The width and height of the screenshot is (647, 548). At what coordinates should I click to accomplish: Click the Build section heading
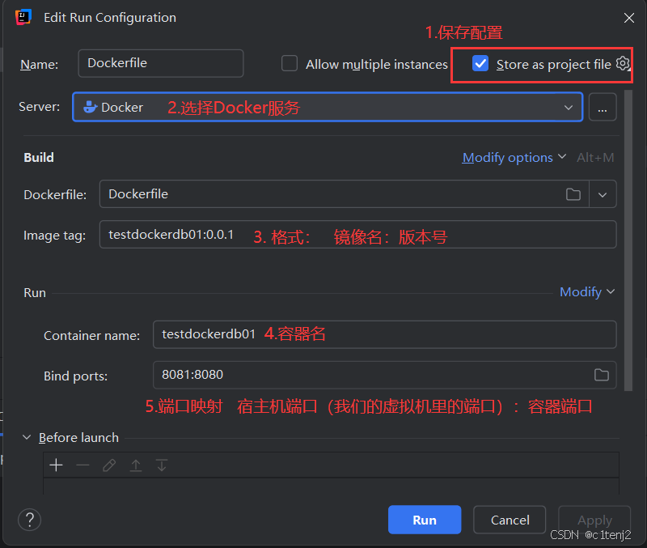click(39, 157)
